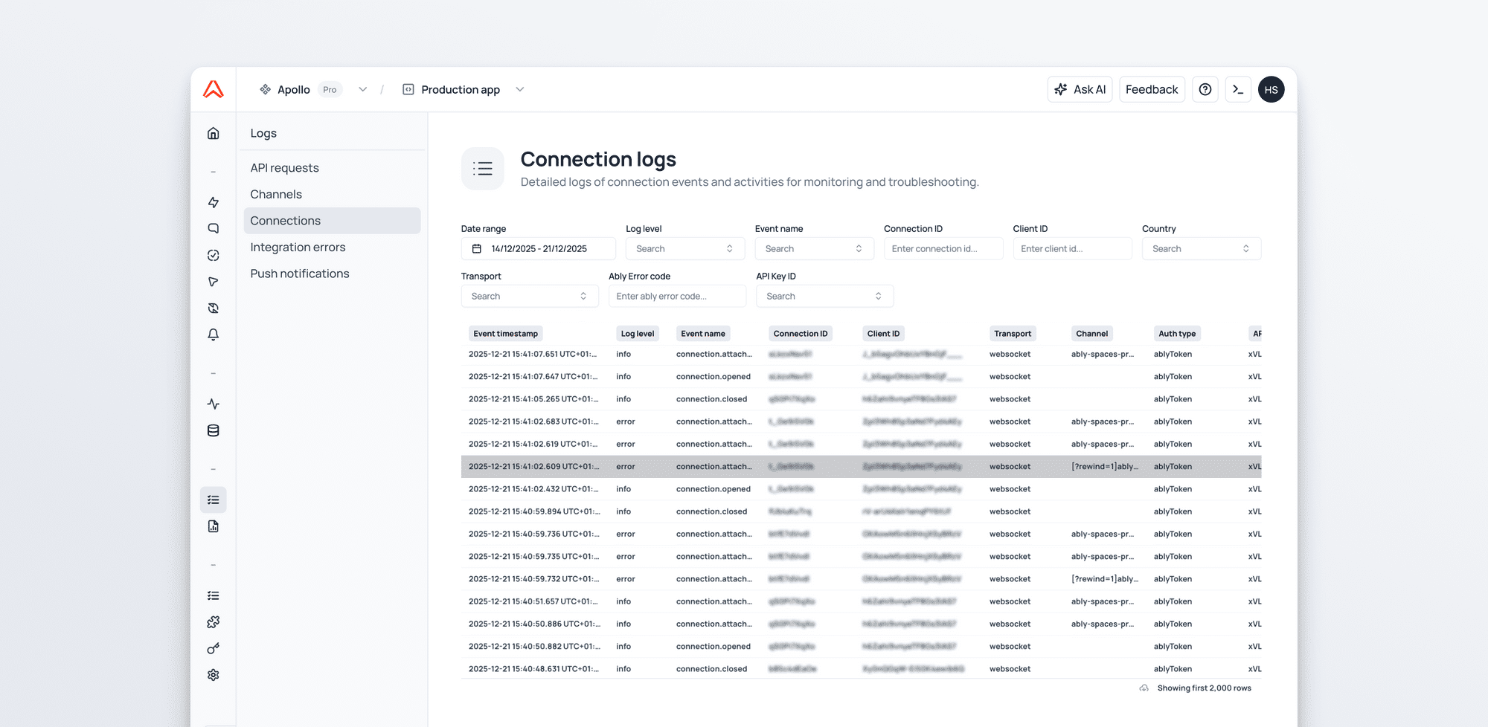
Task: Open API requests logs section
Action: coord(284,168)
